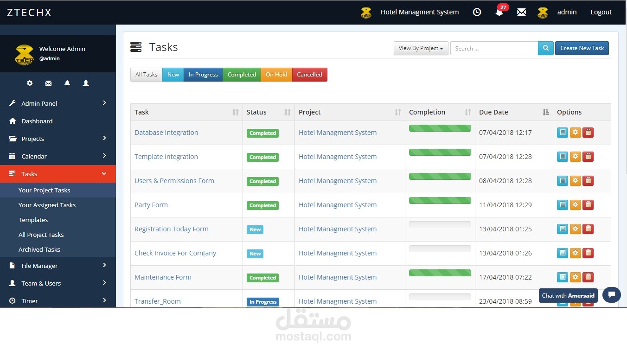Image resolution: width=627 pixels, height=350 pixels.
Task: Sort table by Due Date column
Action: (514, 112)
